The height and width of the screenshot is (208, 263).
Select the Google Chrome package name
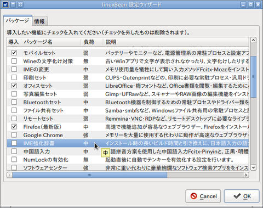[x=43, y=135]
